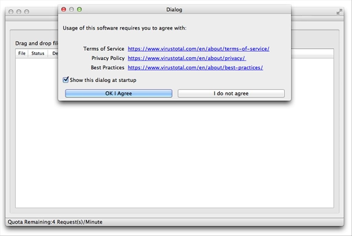Click the OK I Agree button

tap(119, 93)
